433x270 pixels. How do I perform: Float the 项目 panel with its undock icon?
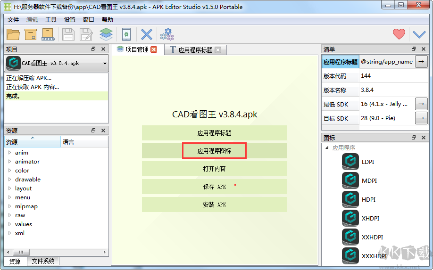click(93, 49)
